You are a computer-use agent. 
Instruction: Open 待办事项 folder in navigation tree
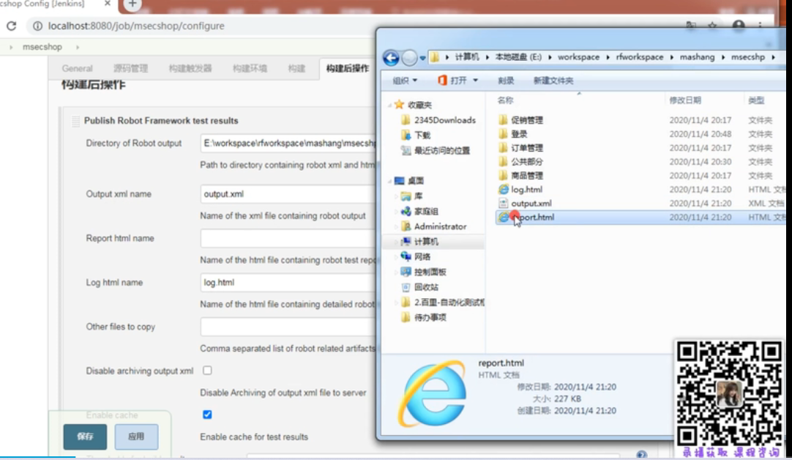tap(424, 317)
